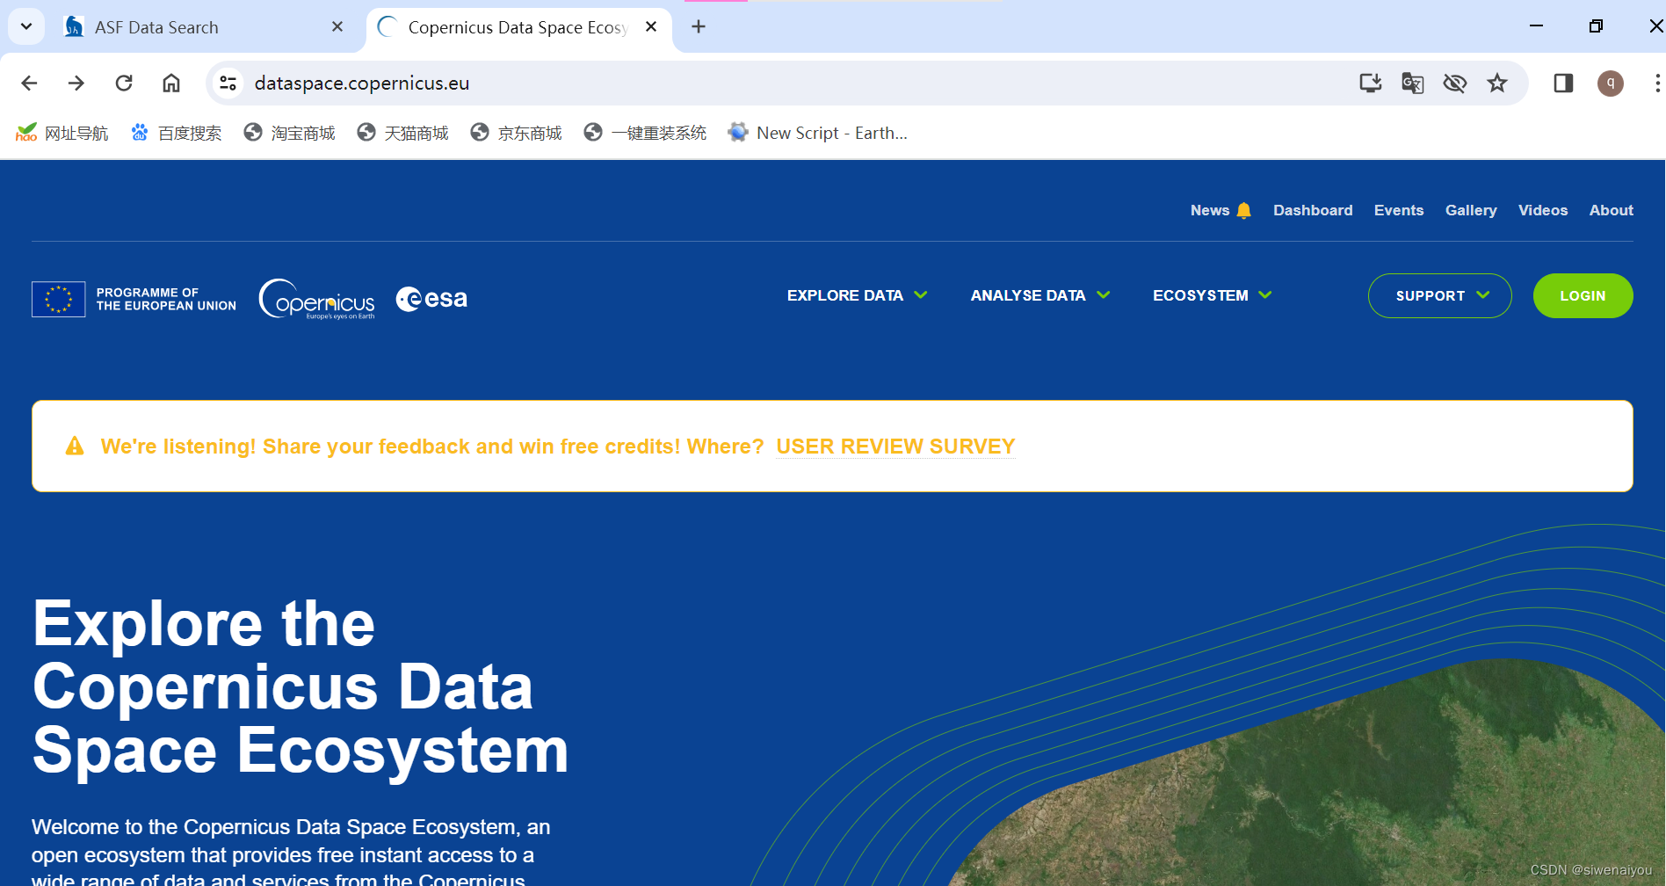Reload the current page

tap(124, 83)
